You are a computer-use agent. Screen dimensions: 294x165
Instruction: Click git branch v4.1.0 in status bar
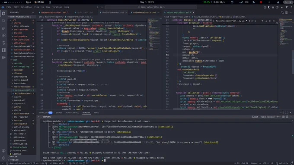pyautogui.click(x=40, y=163)
